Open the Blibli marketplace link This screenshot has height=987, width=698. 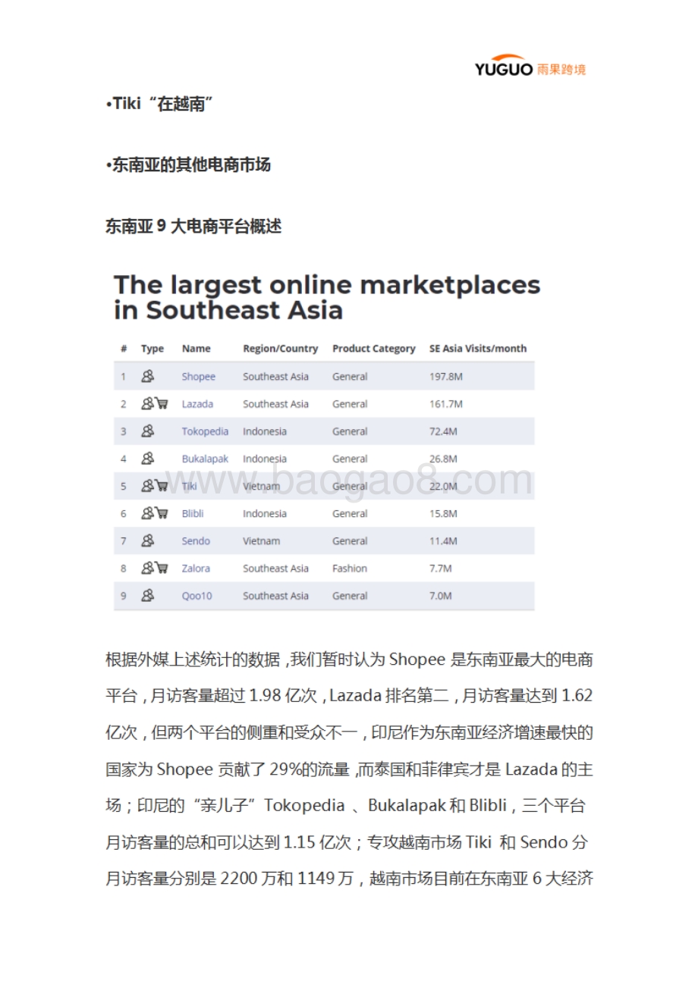[x=193, y=513]
